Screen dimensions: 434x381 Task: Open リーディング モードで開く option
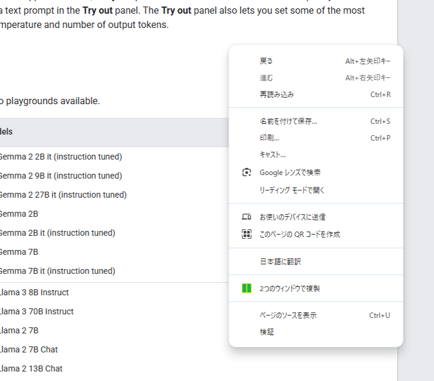[316, 190]
